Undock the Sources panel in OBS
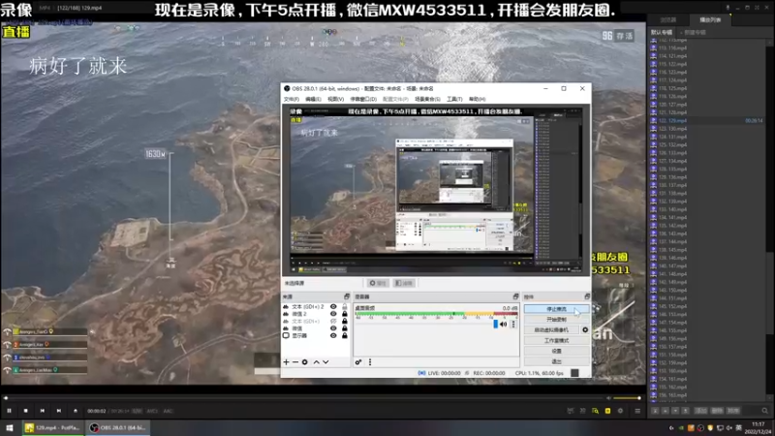 [x=347, y=296]
